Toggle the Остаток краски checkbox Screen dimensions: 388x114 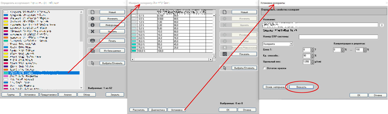[264, 68]
